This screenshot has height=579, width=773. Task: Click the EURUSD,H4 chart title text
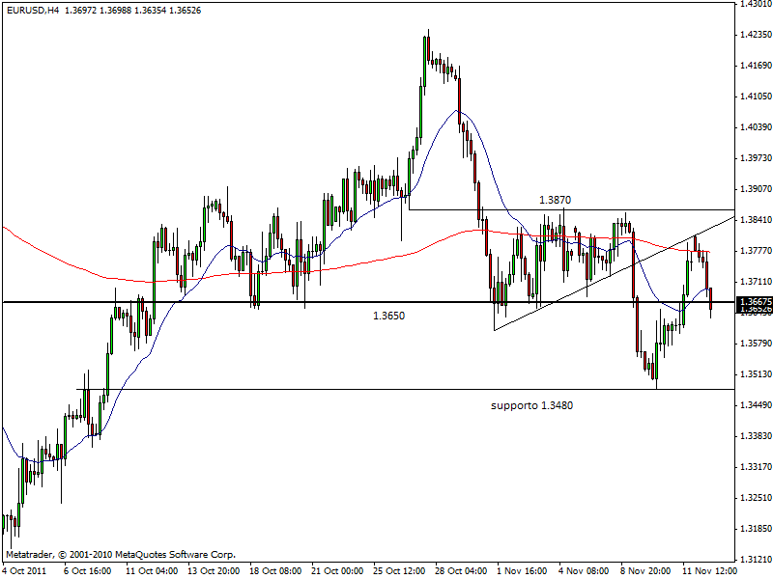[32, 10]
